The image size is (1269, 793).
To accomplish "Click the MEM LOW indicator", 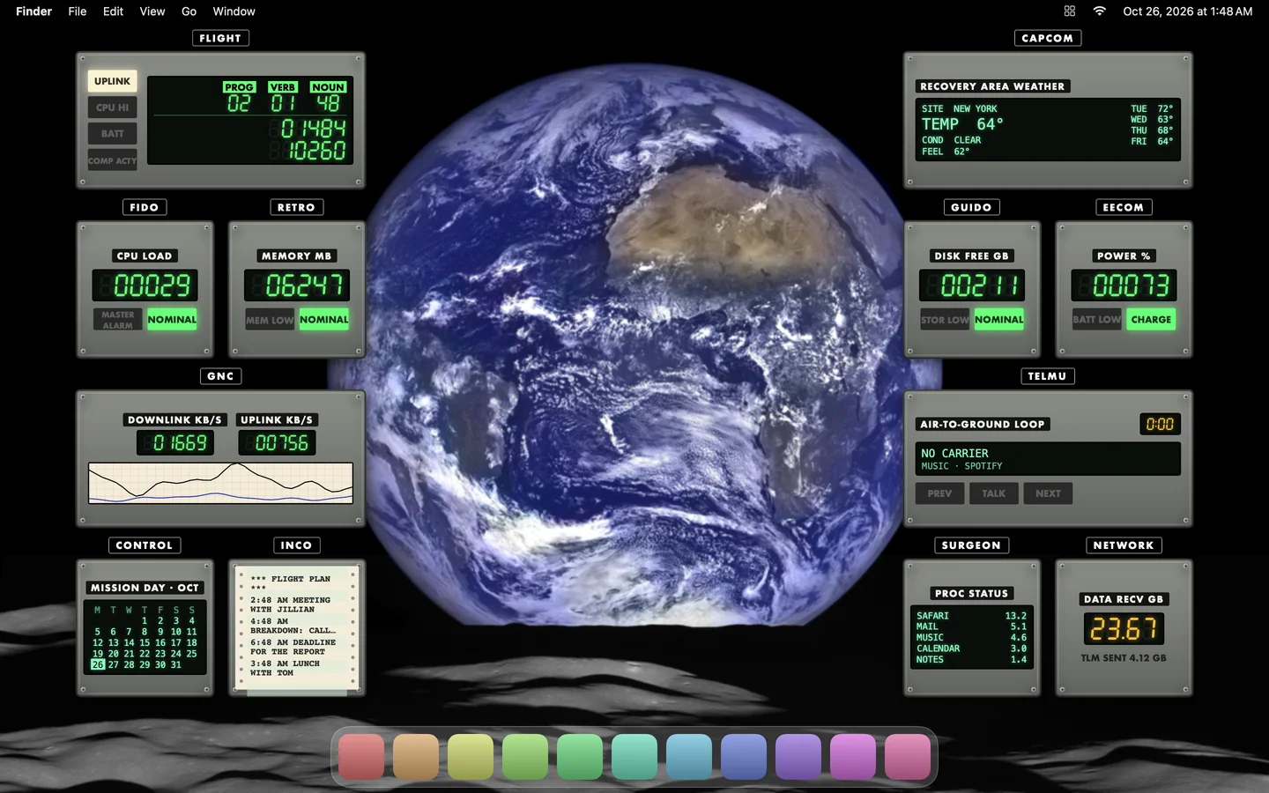I will pyautogui.click(x=270, y=320).
